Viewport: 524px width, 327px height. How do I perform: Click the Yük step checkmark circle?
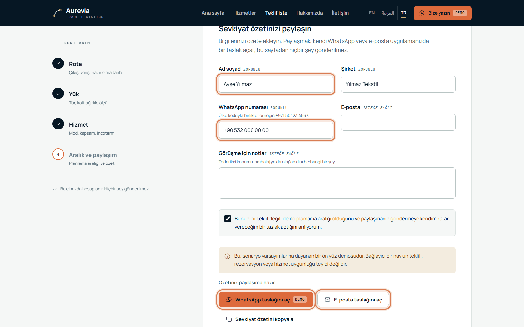click(x=58, y=94)
